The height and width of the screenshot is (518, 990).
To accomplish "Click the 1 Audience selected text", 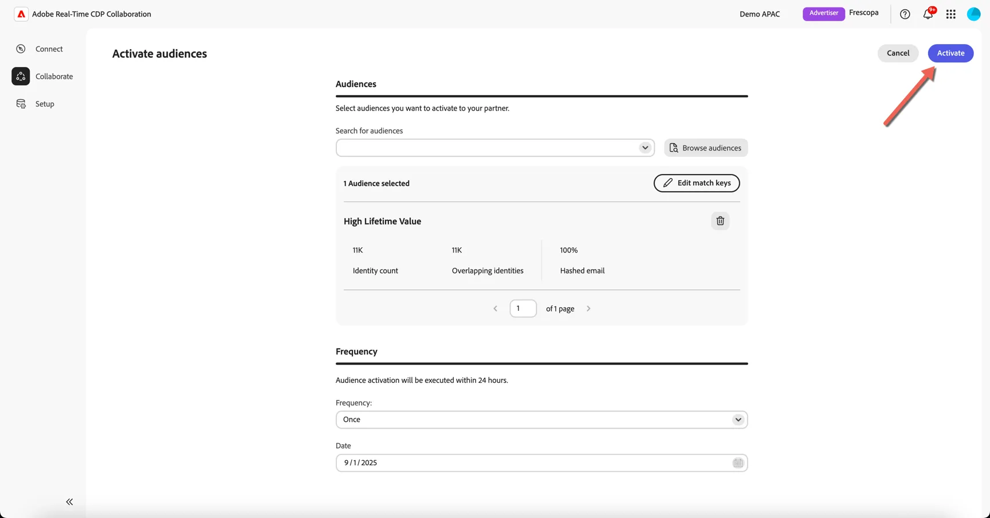I will (376, 184).
